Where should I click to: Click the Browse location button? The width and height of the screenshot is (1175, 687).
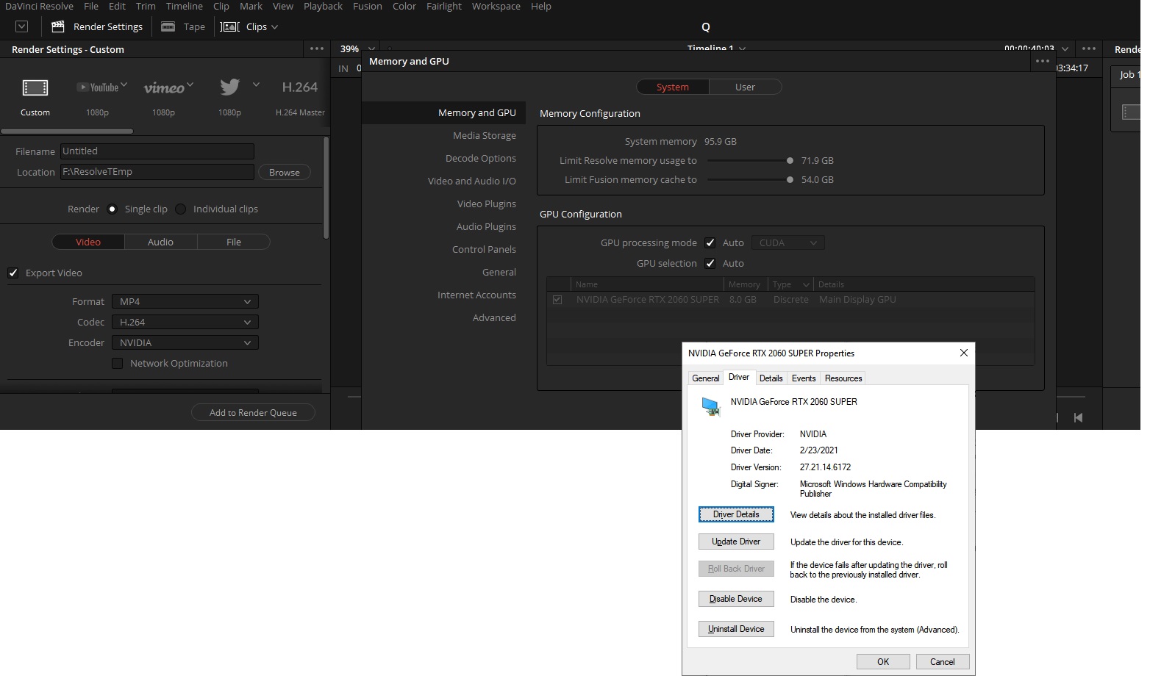pyautogui.click(x=285, y=172)
